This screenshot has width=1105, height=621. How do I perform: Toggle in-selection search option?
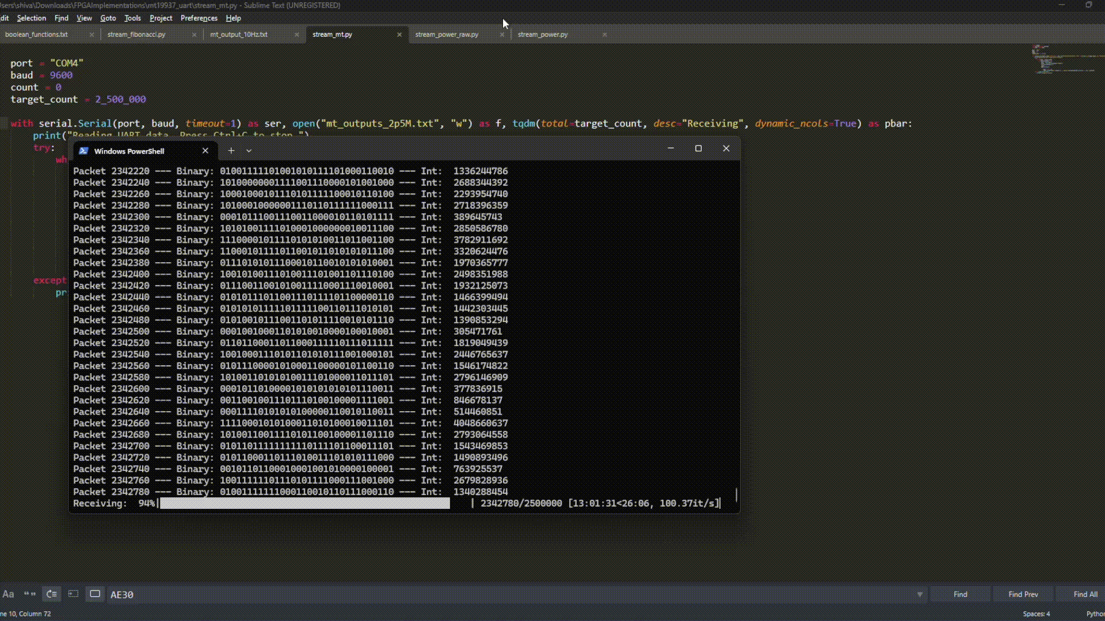[73, 594]
